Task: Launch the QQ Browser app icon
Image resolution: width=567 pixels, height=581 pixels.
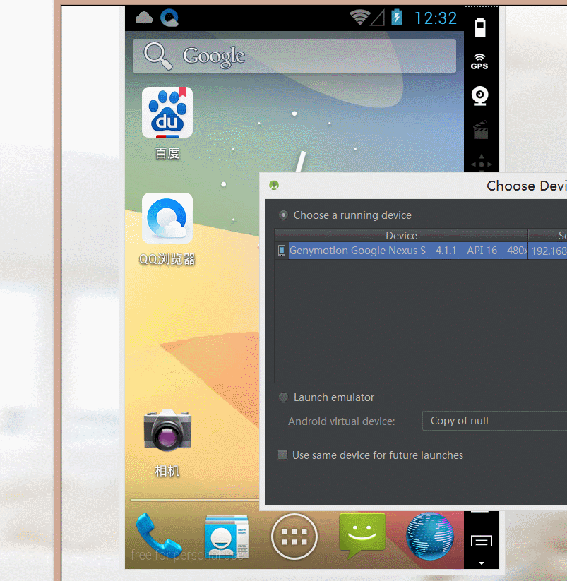Action: coord(167,218)
